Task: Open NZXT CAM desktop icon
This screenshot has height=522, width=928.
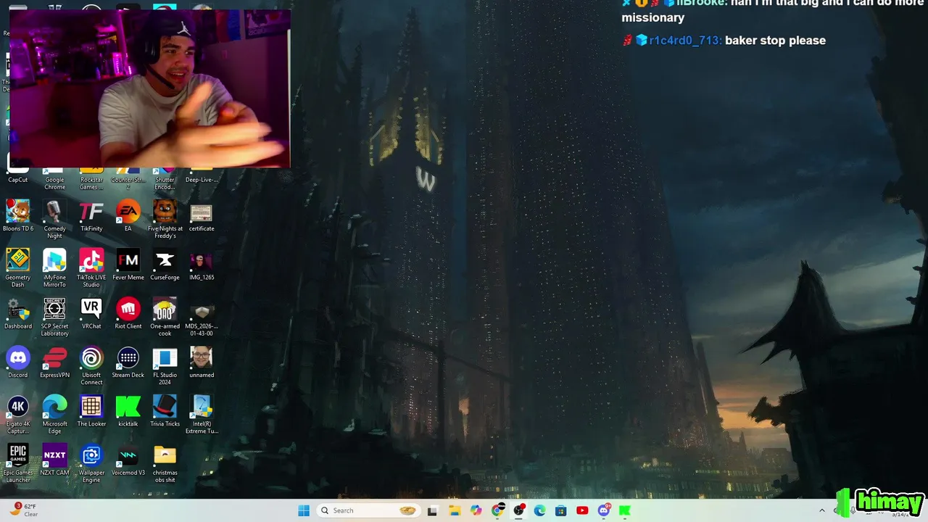Action: coord(54,455)
